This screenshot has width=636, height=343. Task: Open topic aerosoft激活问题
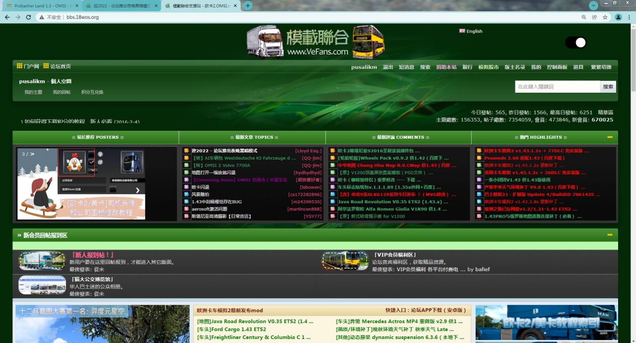[x=209, y=209]
